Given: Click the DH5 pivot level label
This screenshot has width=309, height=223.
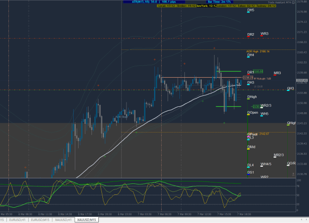Looking at the screenshot, I should (x=251, y=10).
